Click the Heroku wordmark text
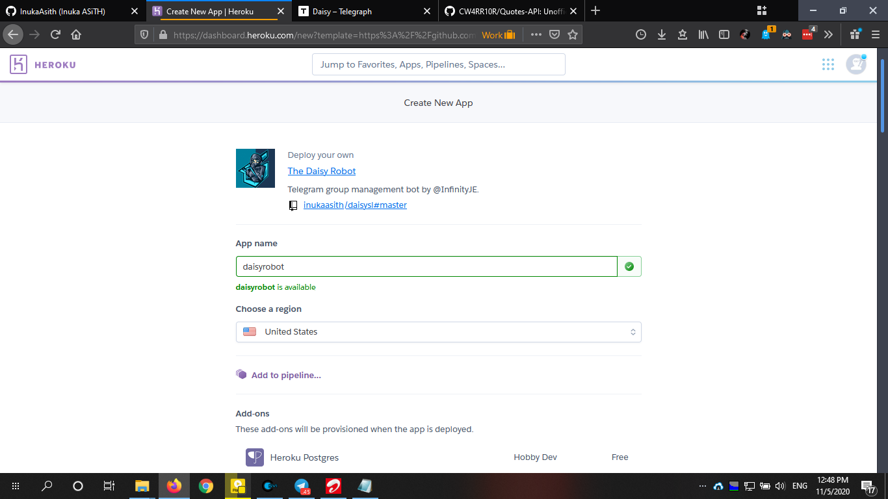Image resolution: width=888 pixels, height=499 pixels. pos(55,65)
